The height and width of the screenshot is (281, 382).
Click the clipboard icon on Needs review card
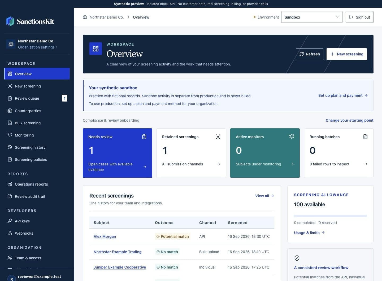click(x=144, y=137)
